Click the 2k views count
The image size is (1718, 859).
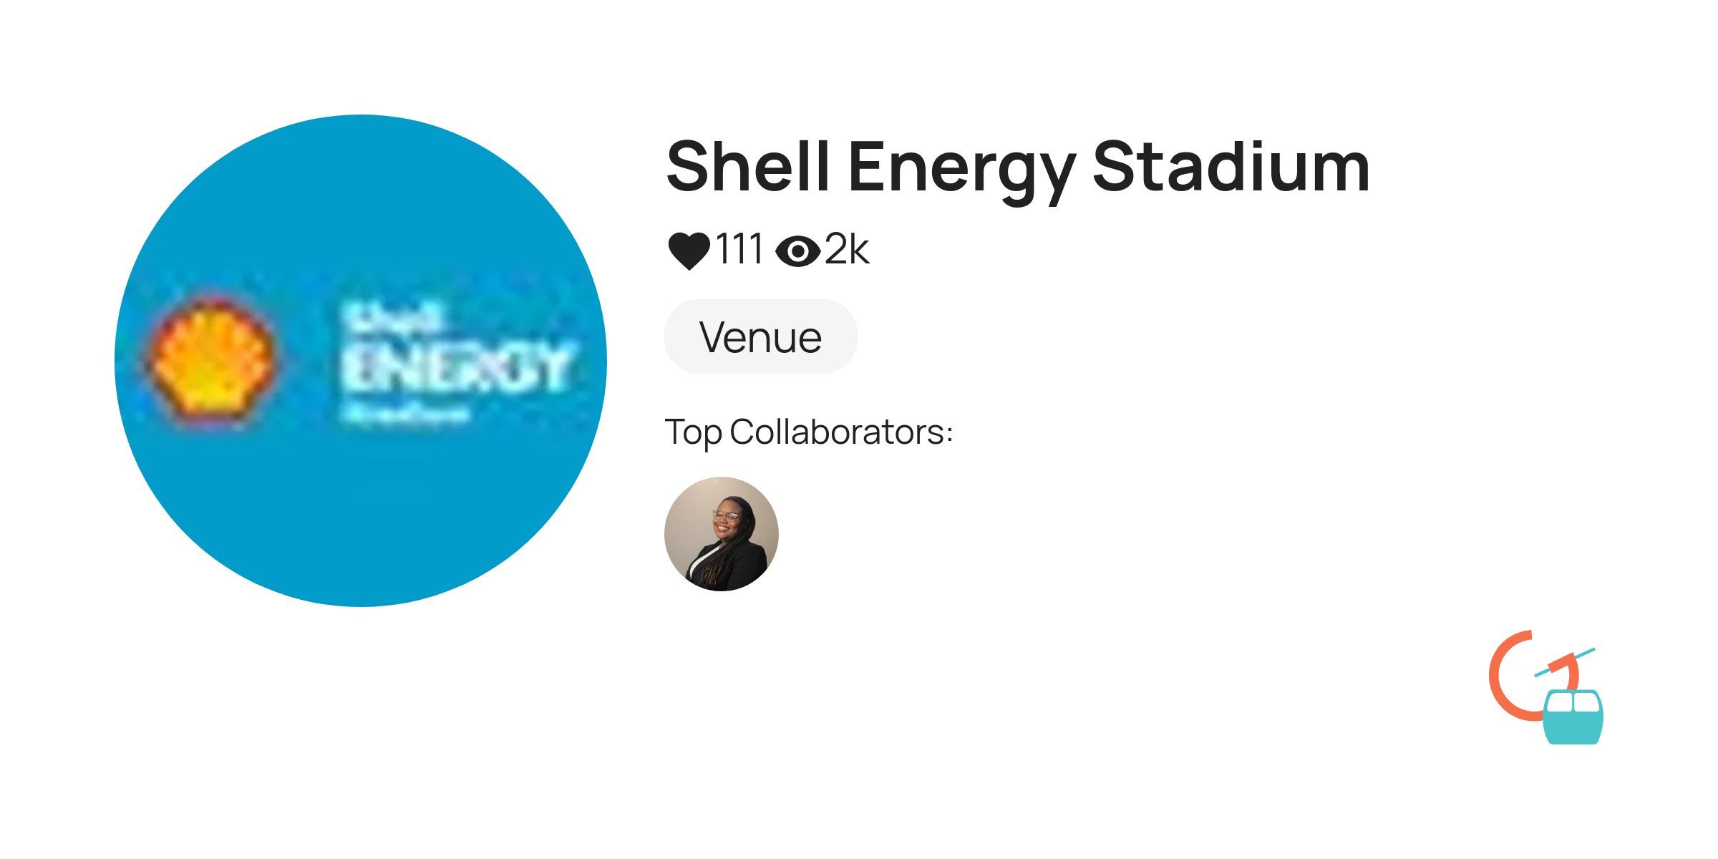pos(847,250)
